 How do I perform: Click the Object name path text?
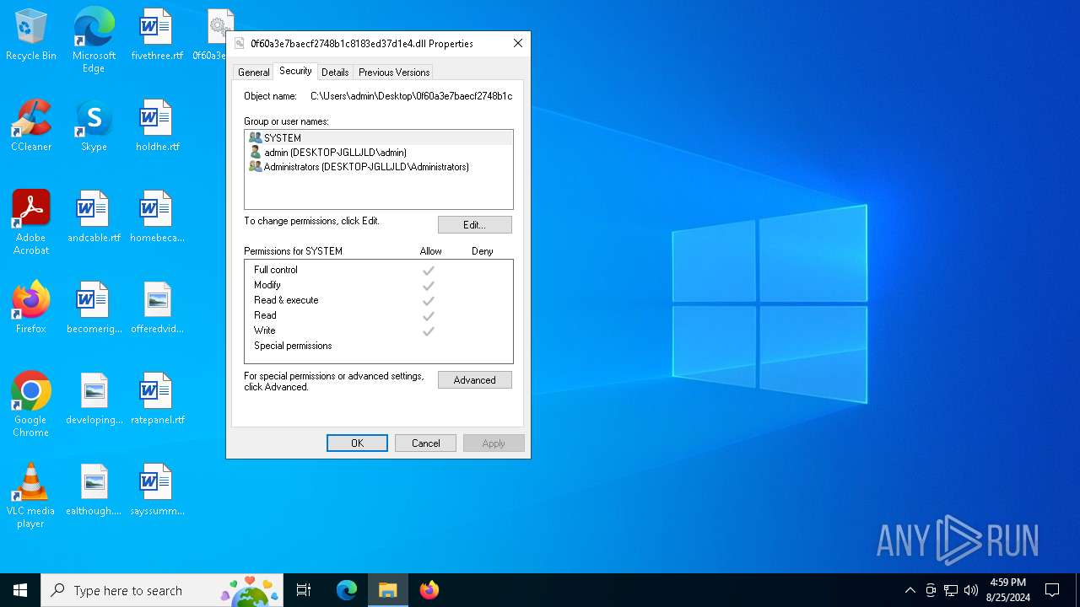(411, 96)
